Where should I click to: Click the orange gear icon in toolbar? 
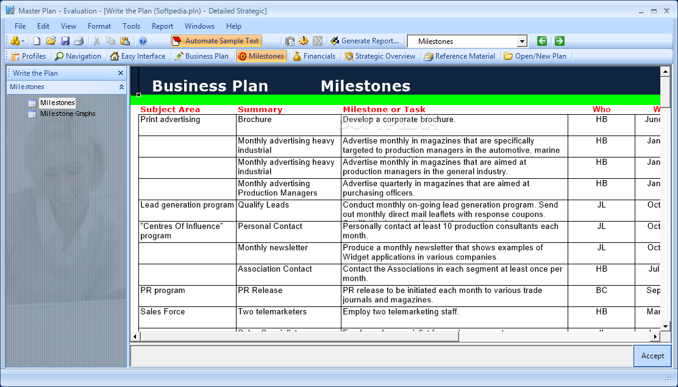click(x=304, y=41)
